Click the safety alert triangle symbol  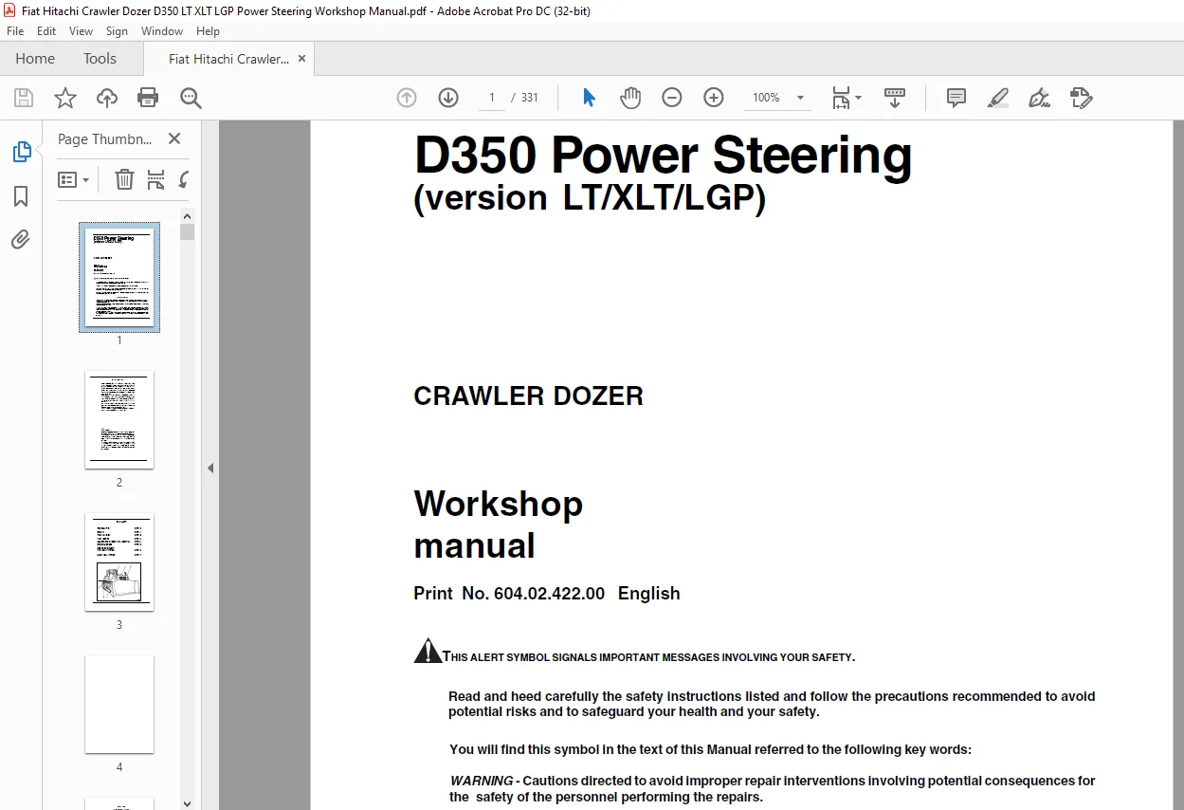[x=428, y=651]
